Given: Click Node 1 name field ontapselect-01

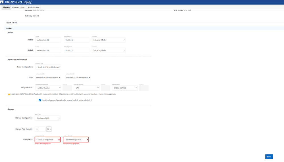Looking at the screenshot, I should pos(48,40).
